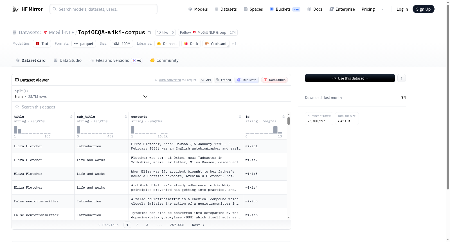Click the parquet format tag
Image resolution: width=450 pixels, height=242 pixels.
(84, 44)
